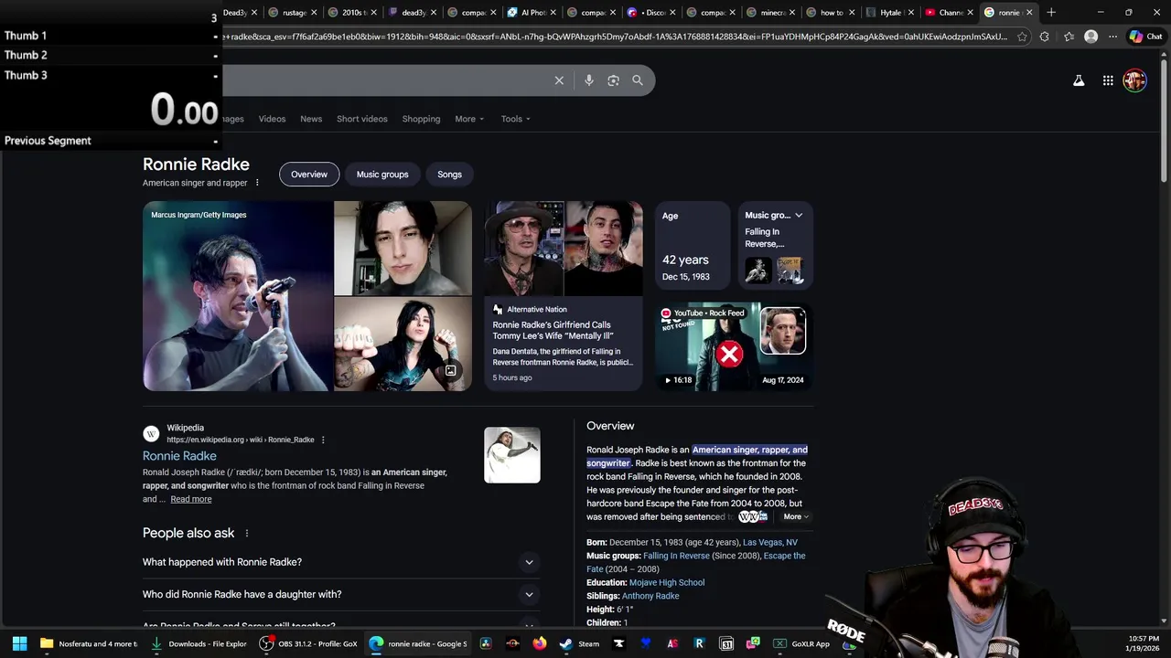Expand the Overview text with More
The width and height of the screenshot is (1171, 658).
(796, 516)
